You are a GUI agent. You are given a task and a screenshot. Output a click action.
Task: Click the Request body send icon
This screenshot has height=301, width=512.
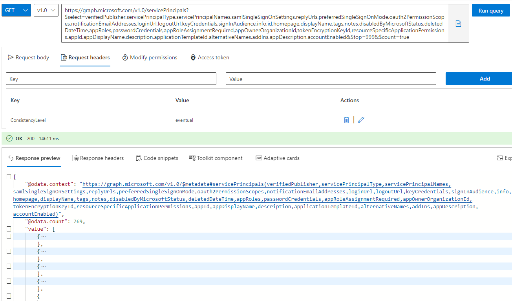(11, 57)
